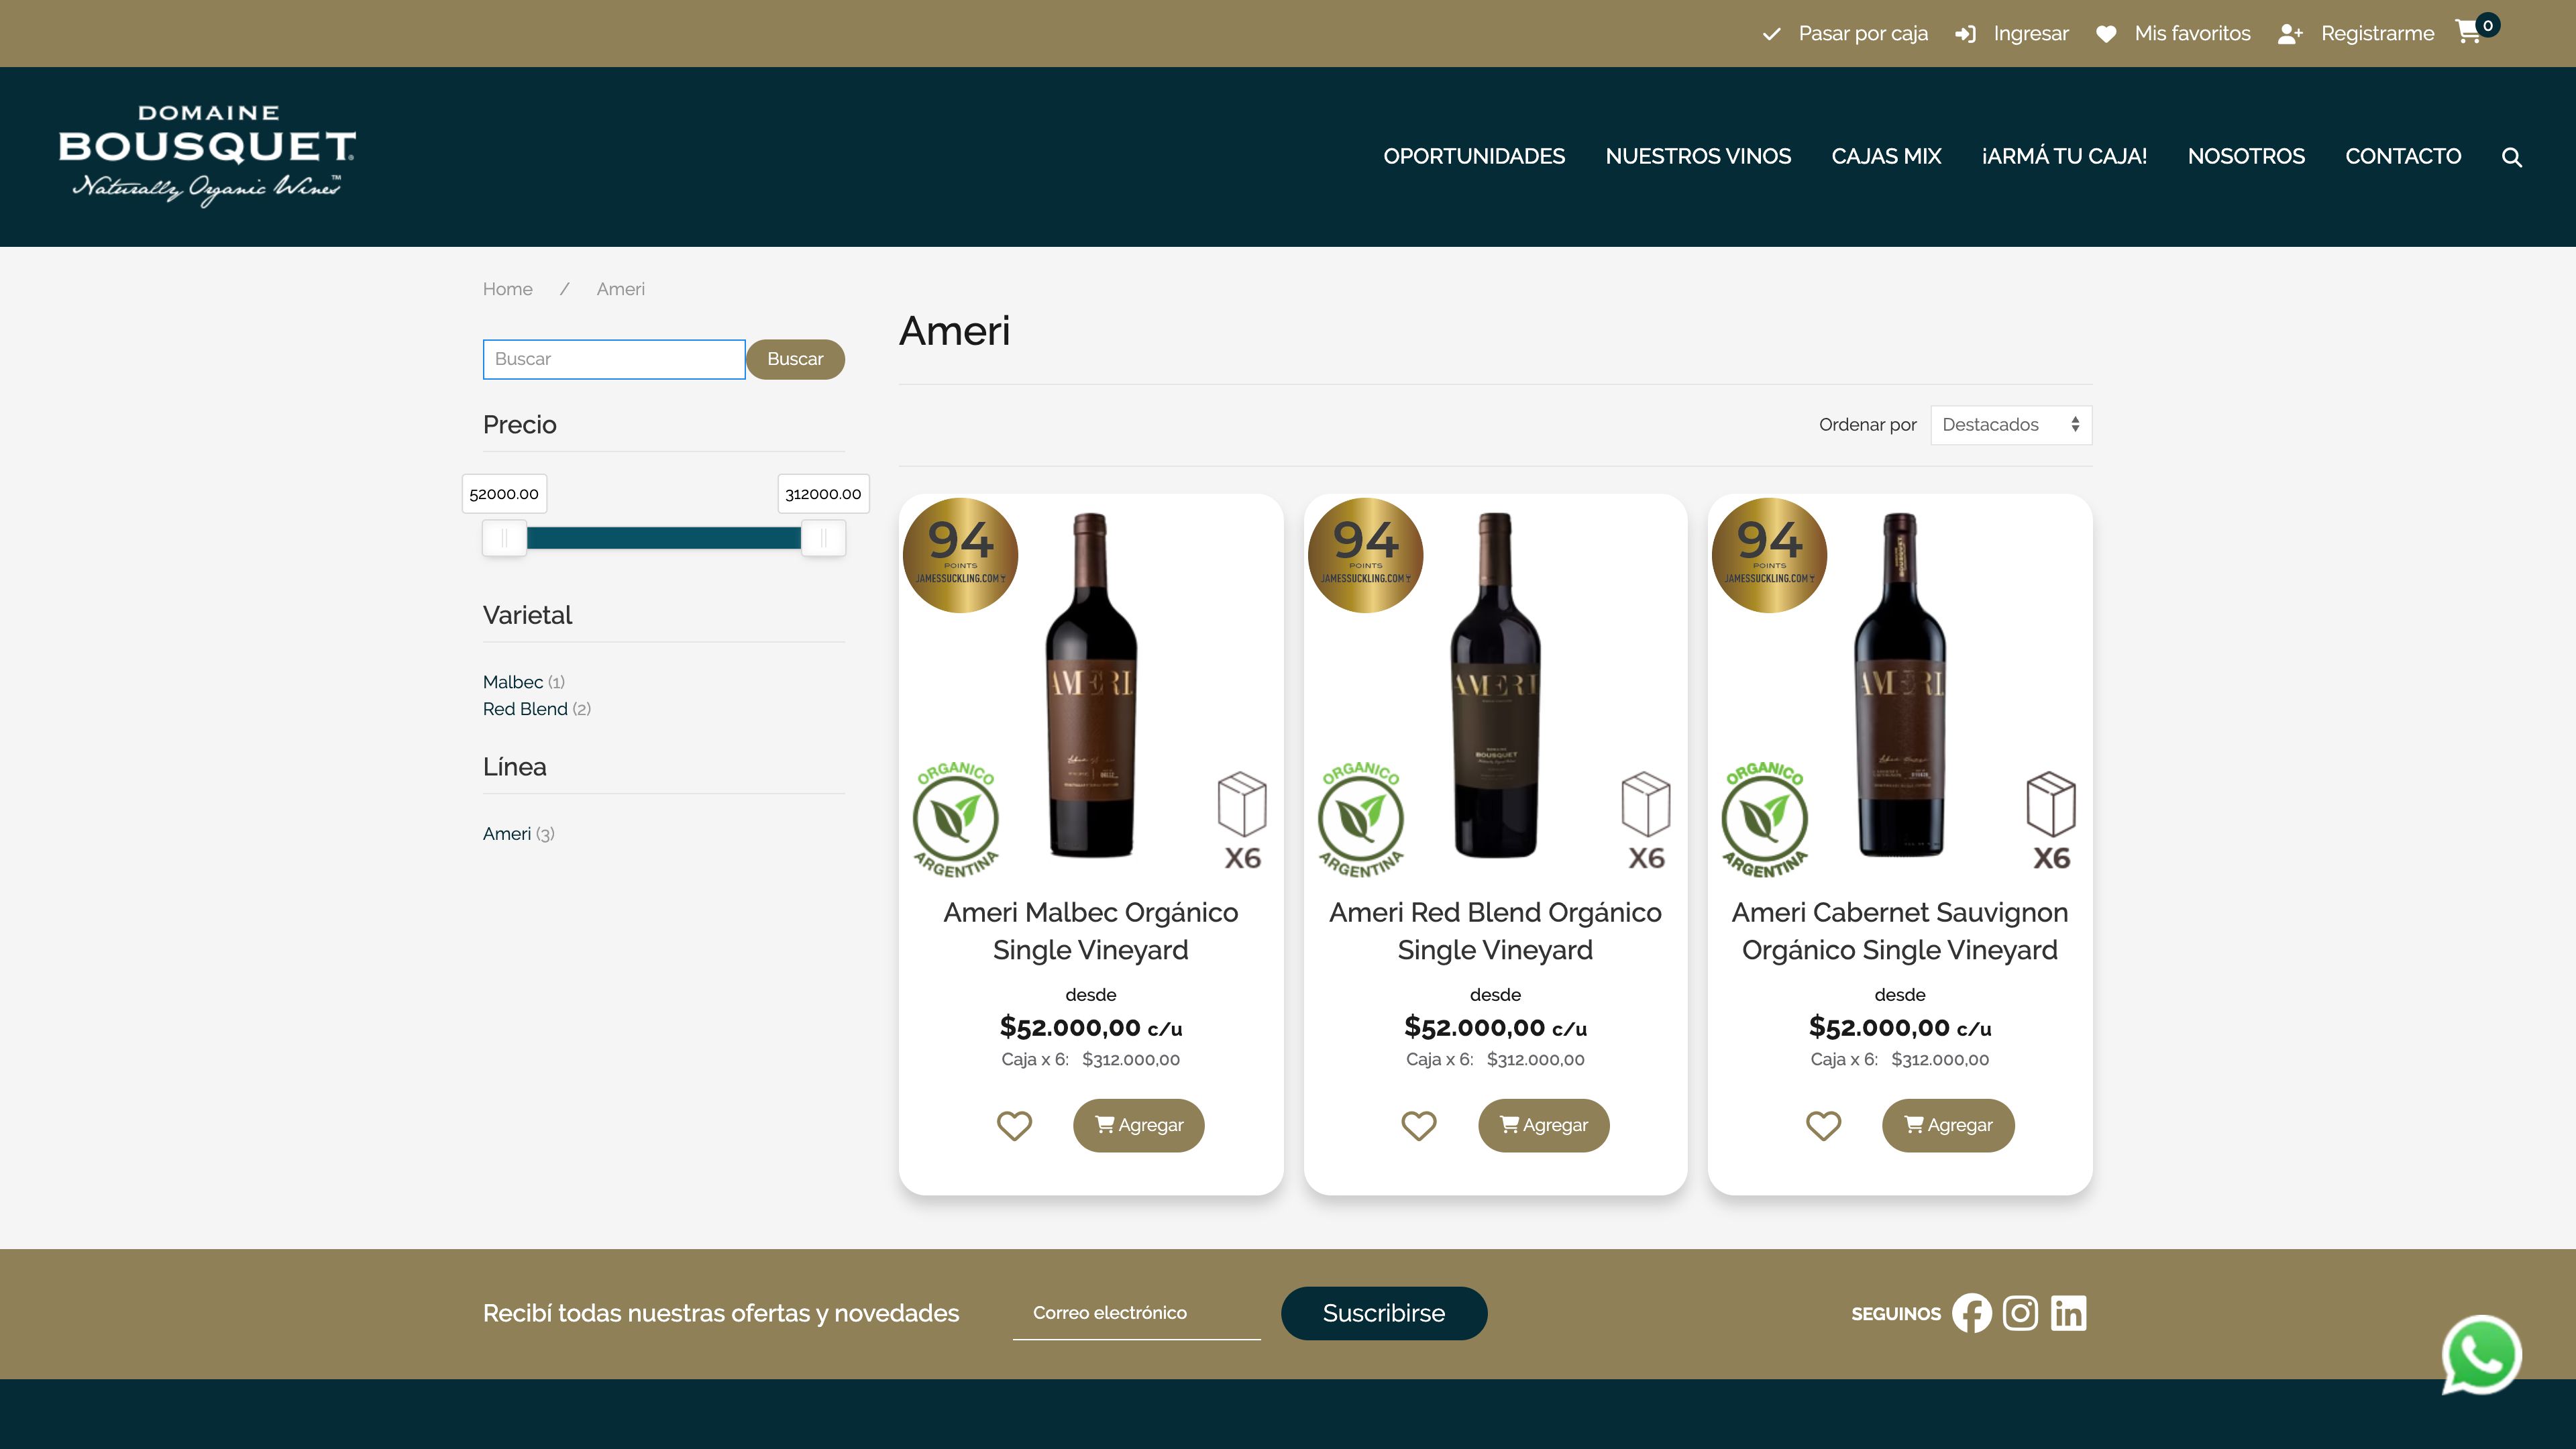Open Ameri Cabernet Sauvignon Orgánico title

pyautogui.click(x=1900, y=931)
